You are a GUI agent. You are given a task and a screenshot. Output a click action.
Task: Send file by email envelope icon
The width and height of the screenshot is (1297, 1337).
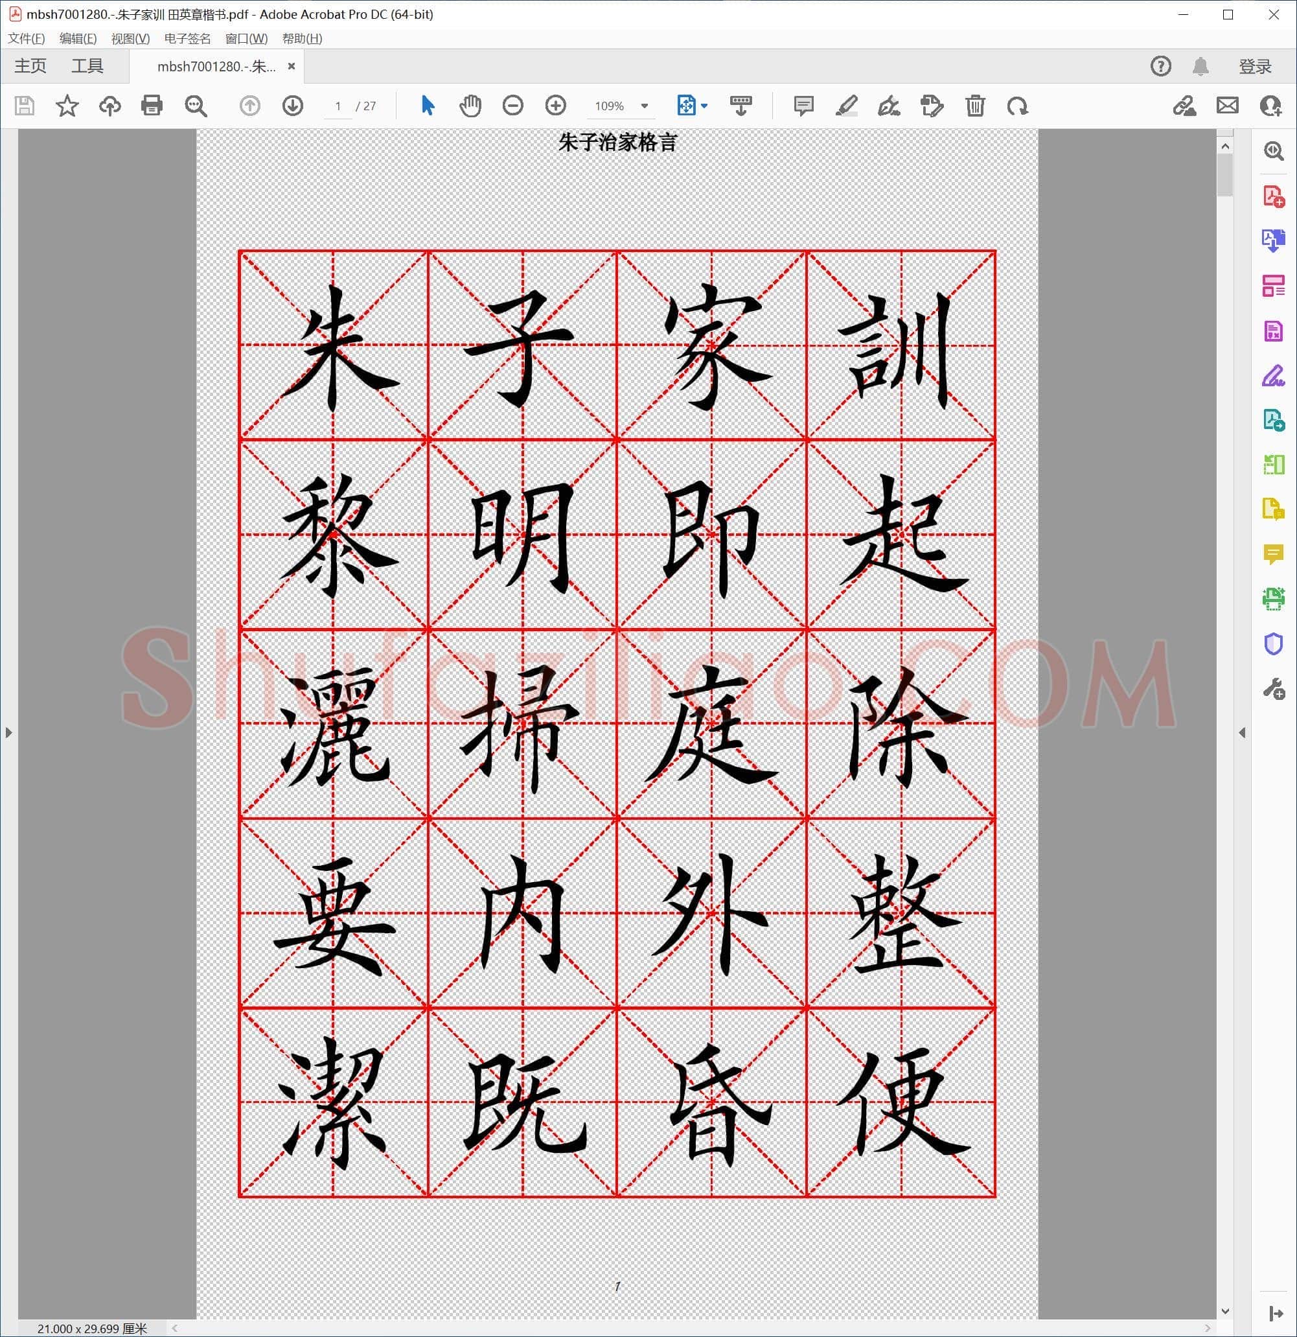(x=1228, y=106)
